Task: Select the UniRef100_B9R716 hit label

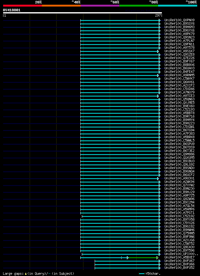Action: [180, 116]
